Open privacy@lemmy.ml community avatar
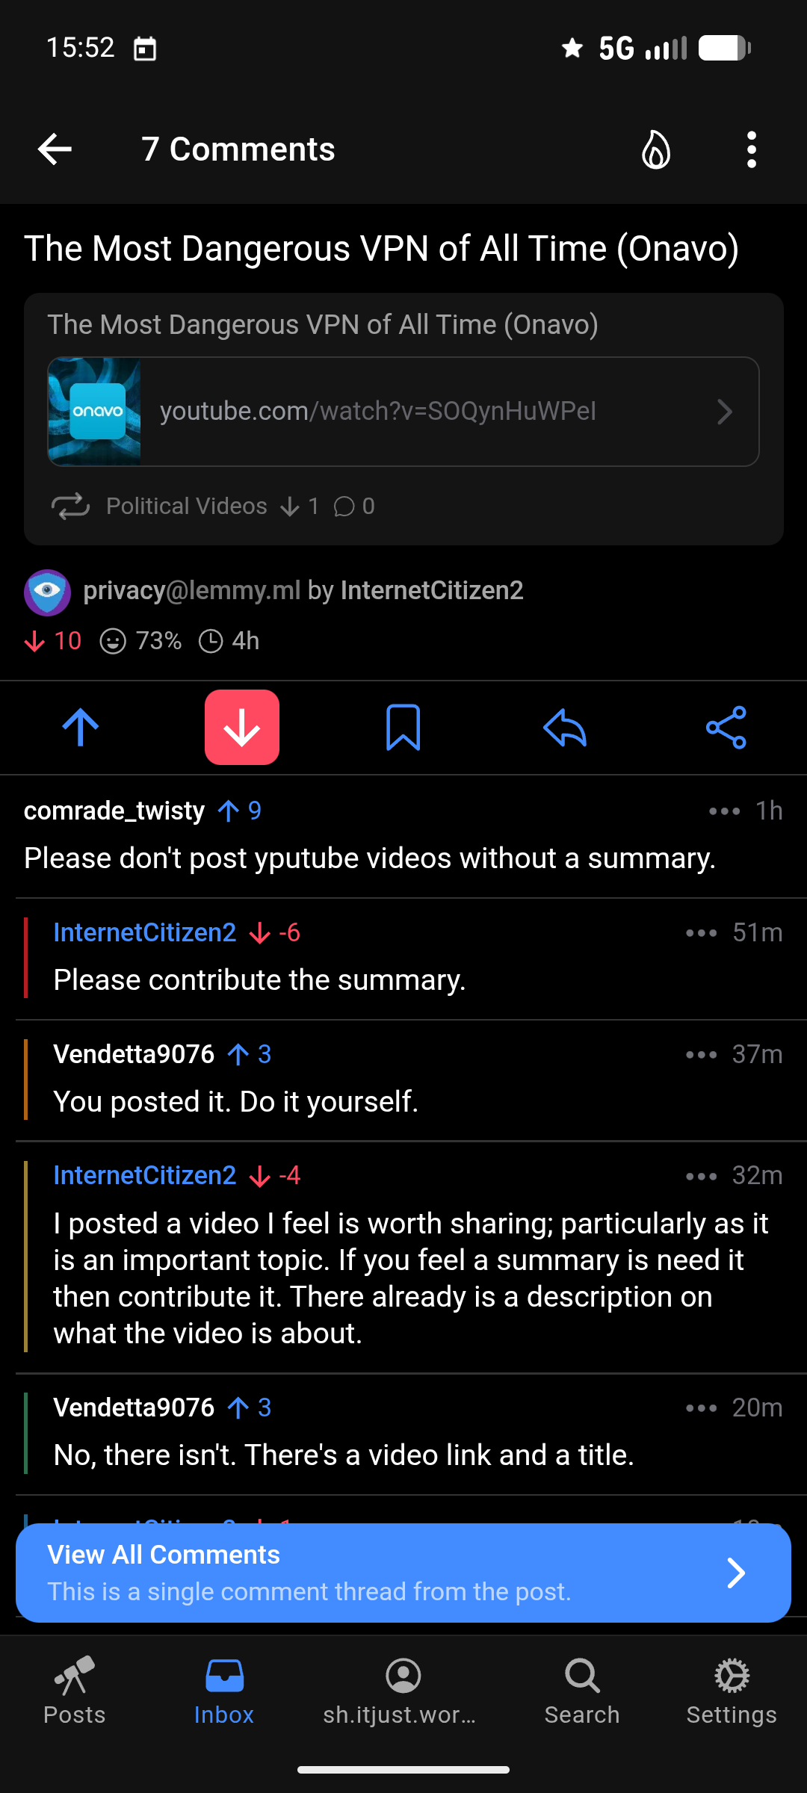Viewport: 807px width, 1793px height. 47,592
